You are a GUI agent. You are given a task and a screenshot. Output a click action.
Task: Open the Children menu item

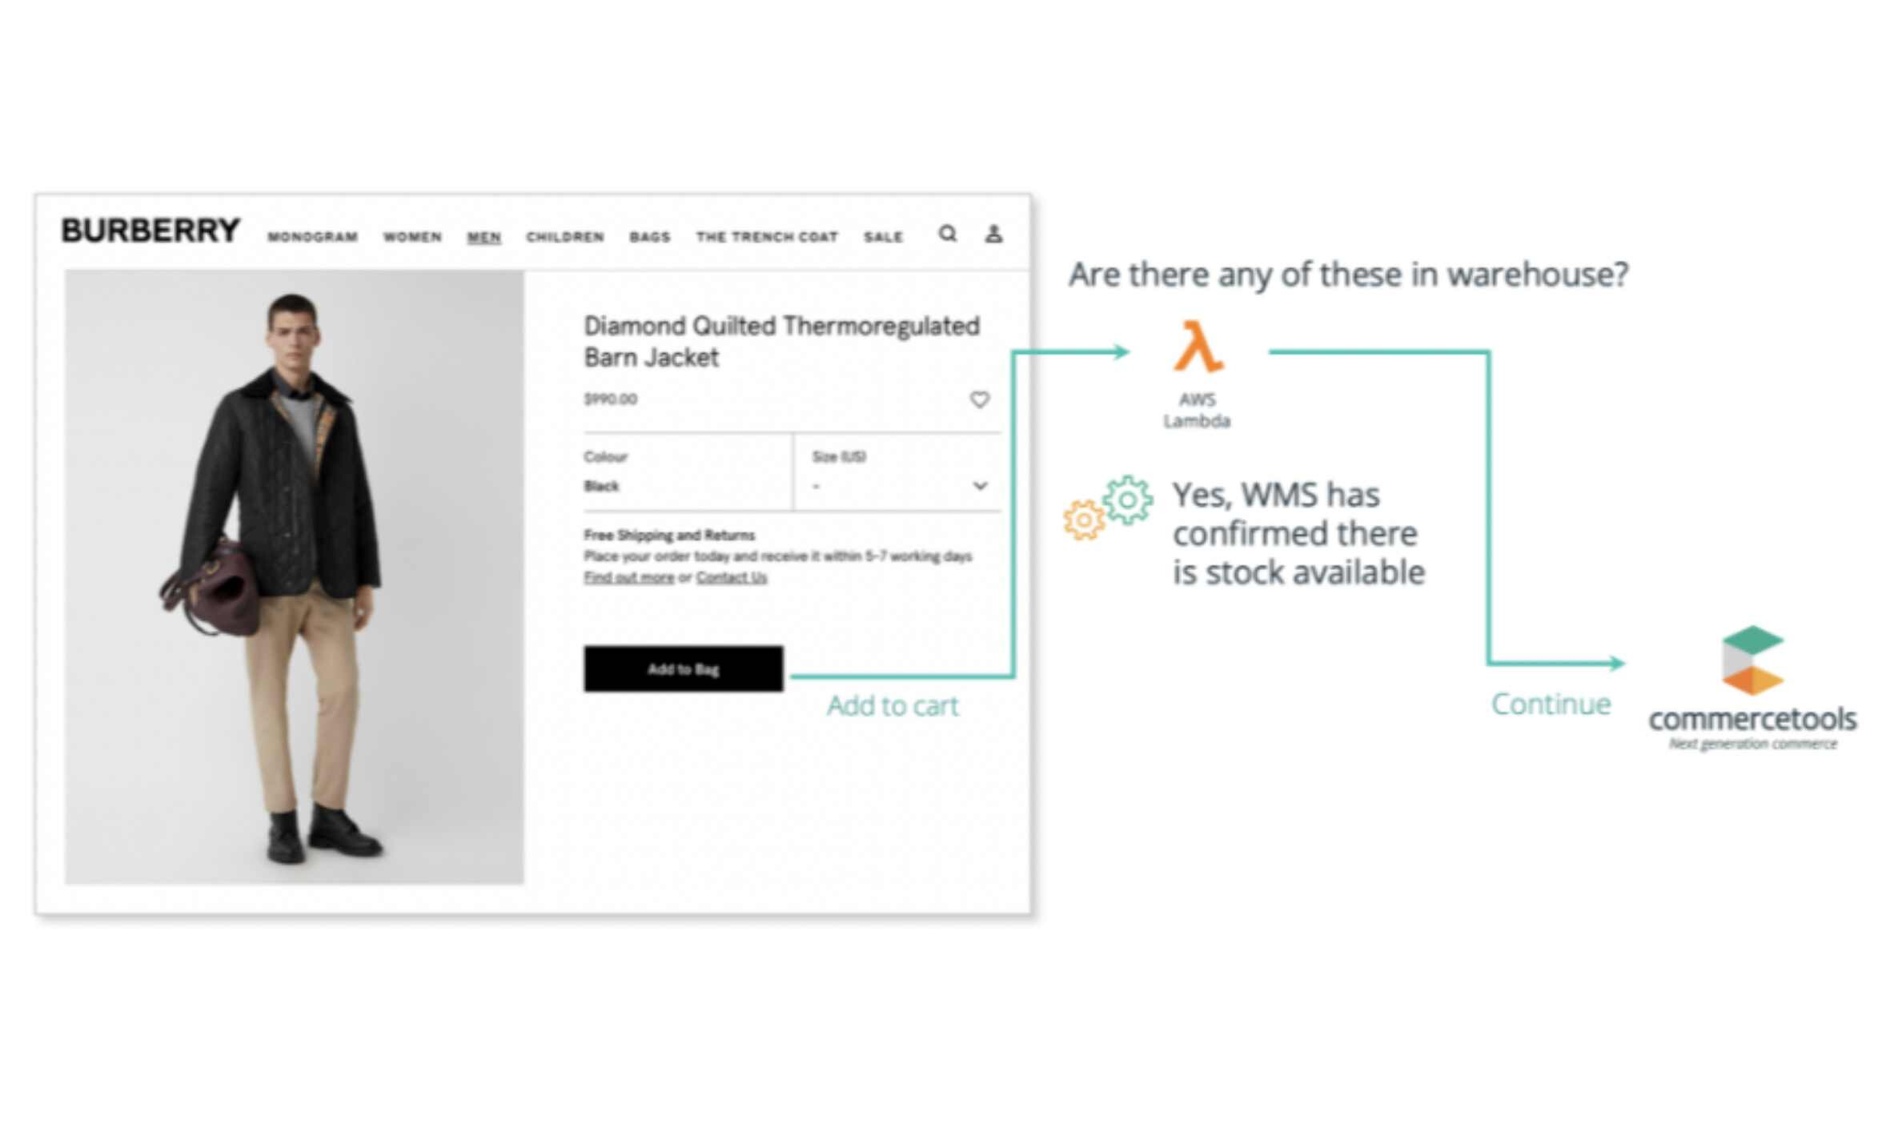(565, 237)
